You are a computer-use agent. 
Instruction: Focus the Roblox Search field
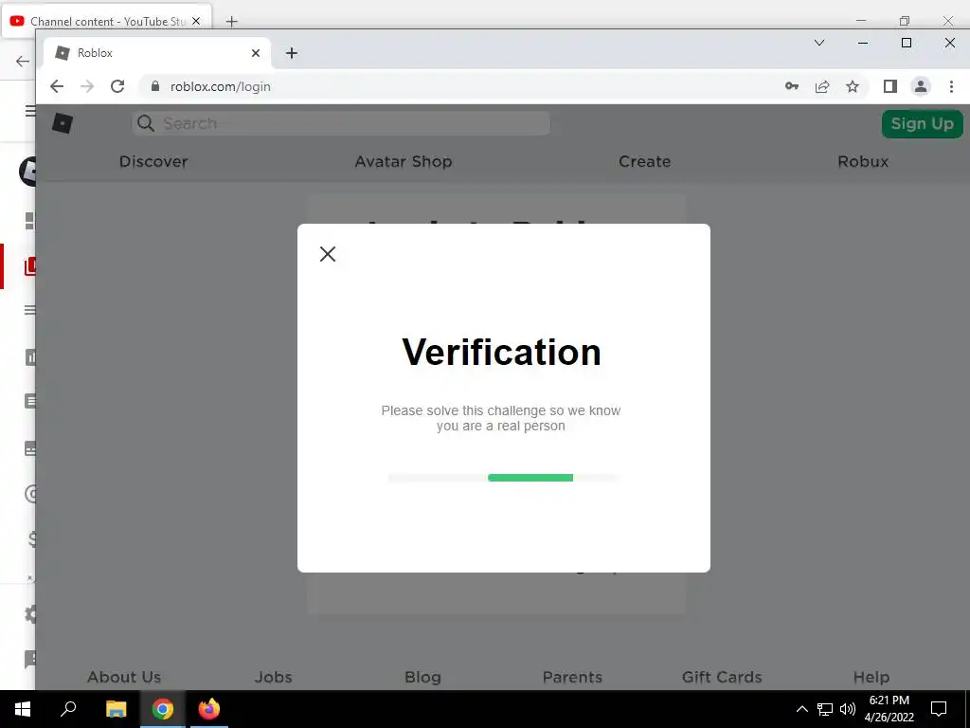tap(341, 123)
